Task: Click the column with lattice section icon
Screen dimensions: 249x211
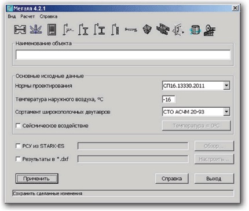Action: [115, 30]
